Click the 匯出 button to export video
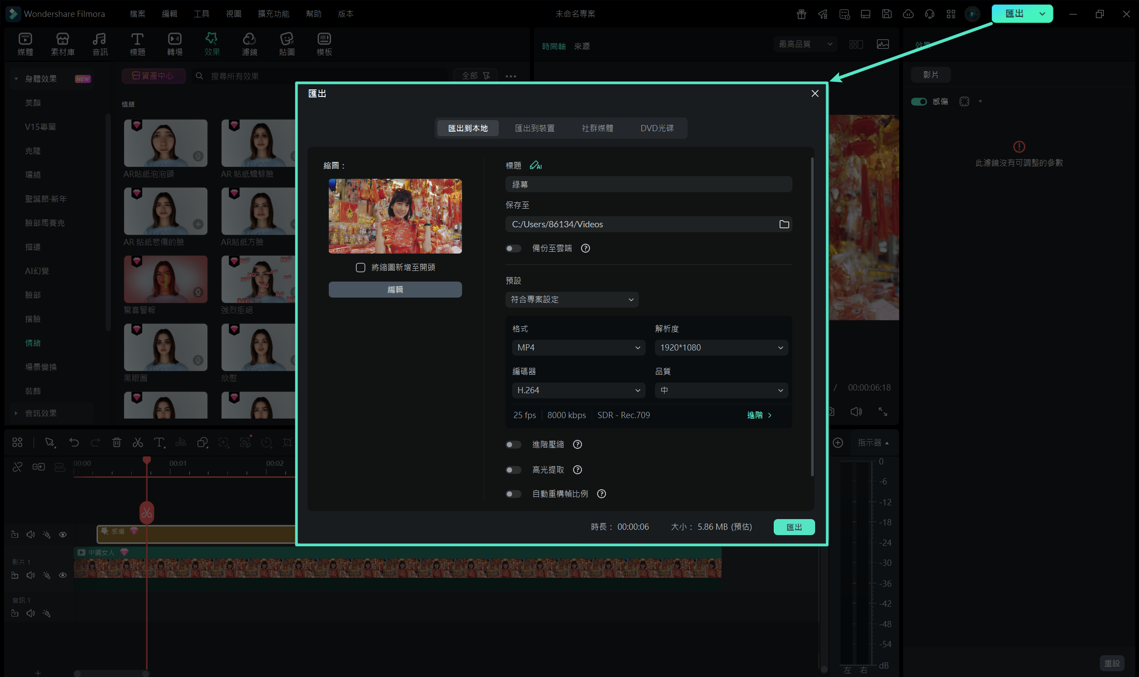This screenshot has width=1139, height=677. tap(794, 527)
